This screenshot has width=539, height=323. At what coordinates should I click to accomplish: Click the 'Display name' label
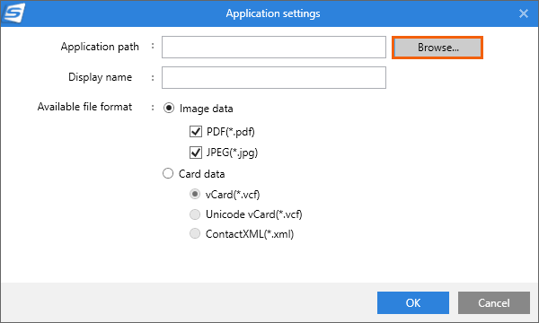click(100, 77)
